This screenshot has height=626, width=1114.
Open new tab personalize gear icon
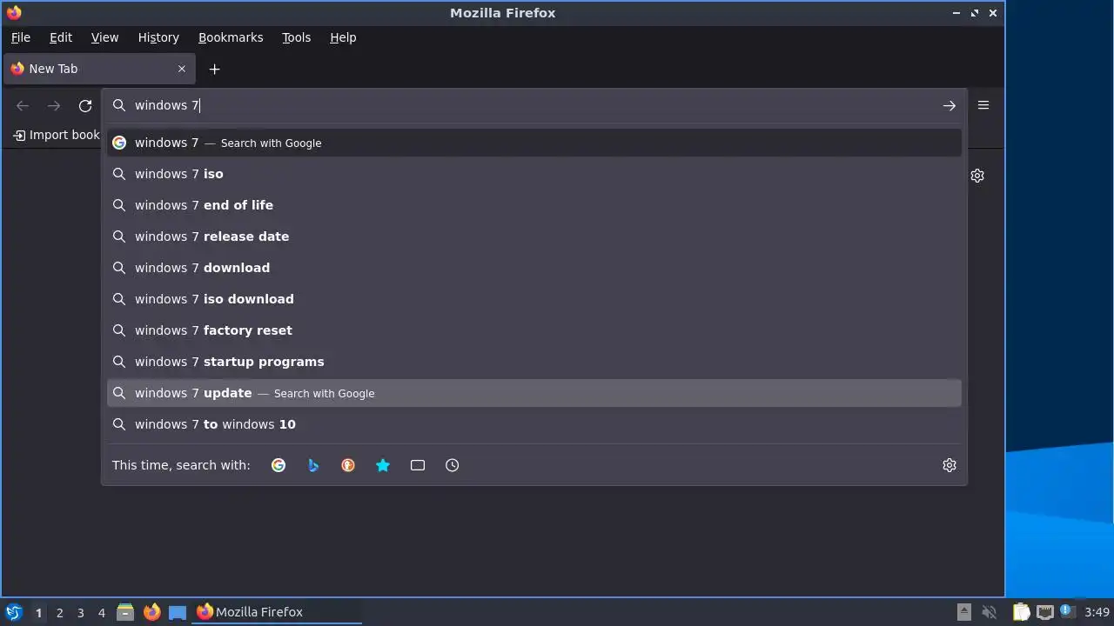[977, 176]
